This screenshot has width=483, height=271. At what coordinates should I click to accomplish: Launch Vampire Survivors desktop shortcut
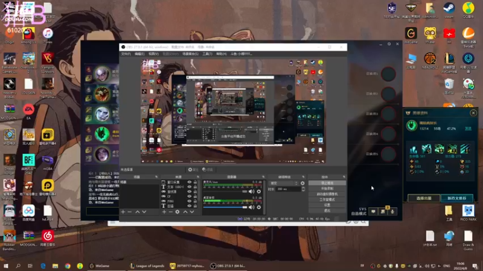(48, 63)
